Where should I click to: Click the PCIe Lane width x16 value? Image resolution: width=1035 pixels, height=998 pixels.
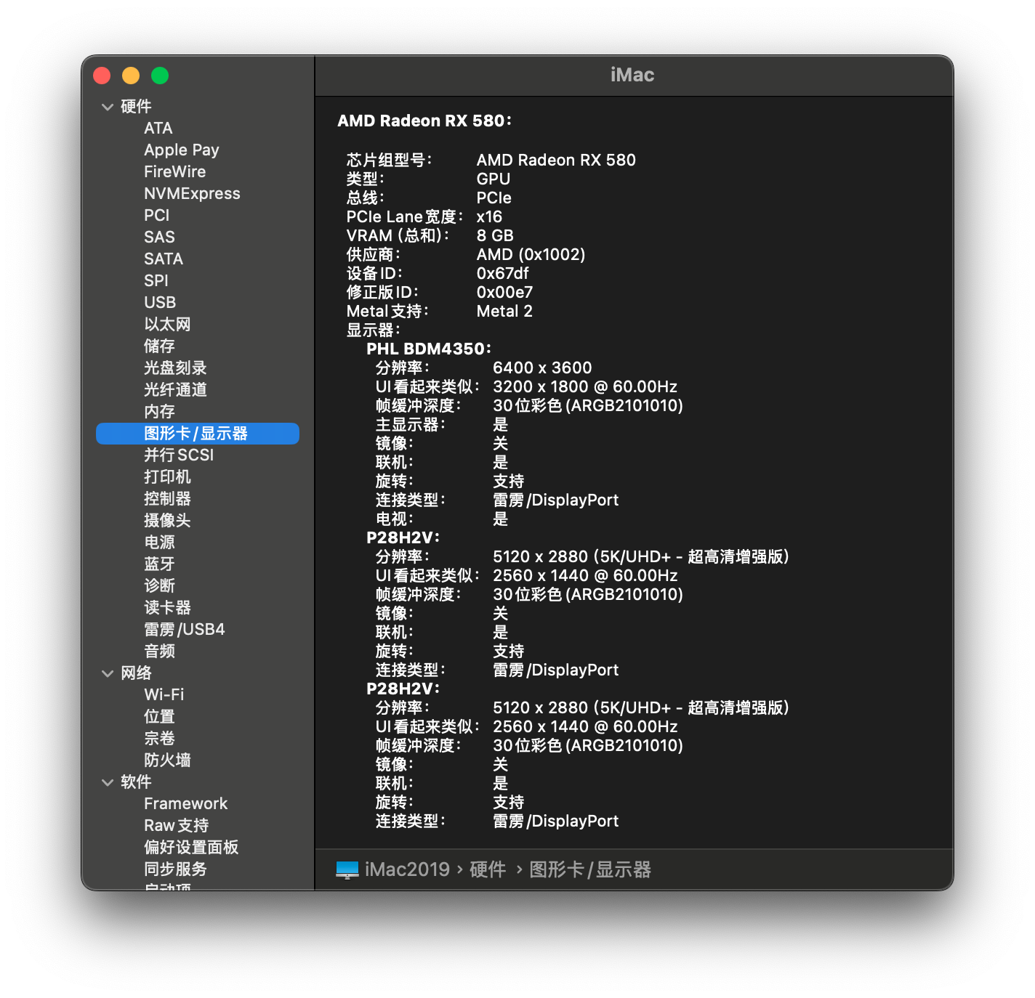489,216
